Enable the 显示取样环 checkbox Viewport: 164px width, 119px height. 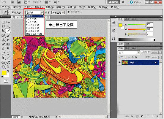pyautogui.click(x=69, y=12)
